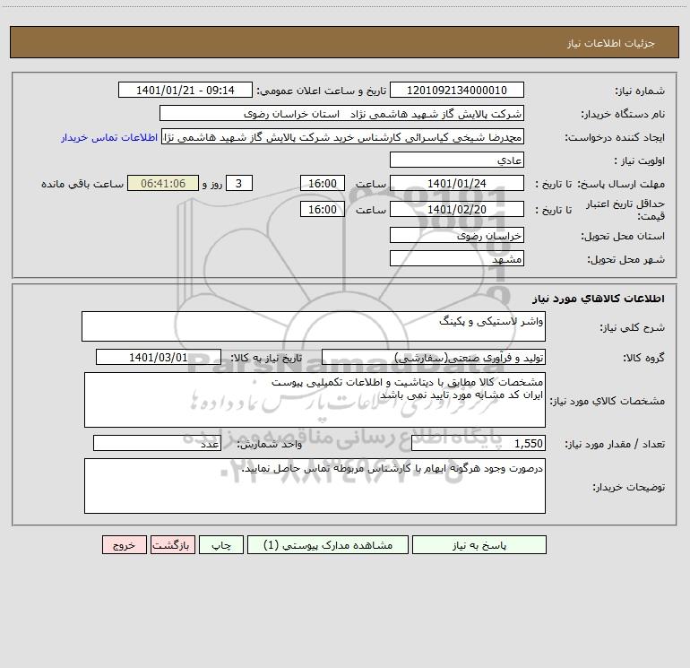Click the توضیحات خریدار label
The image size is (690, 668).
pyautogui.click(x=628, y=487)
